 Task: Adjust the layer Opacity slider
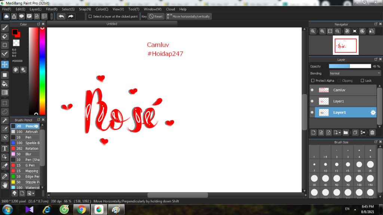350,66
